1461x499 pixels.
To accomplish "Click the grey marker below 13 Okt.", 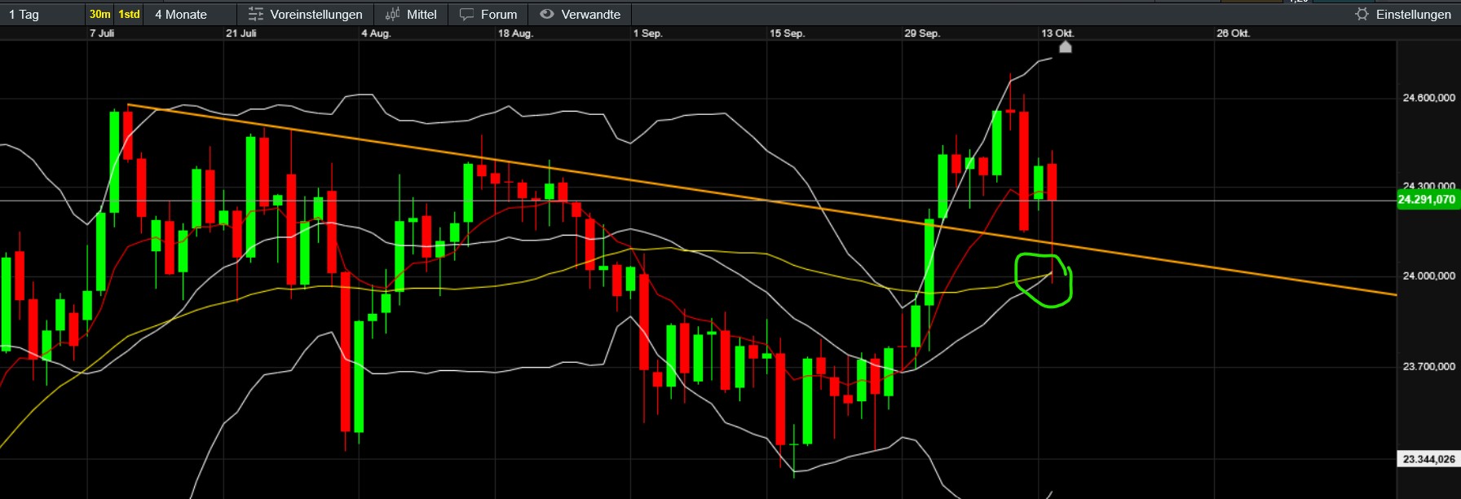I will pos(1065,47).
